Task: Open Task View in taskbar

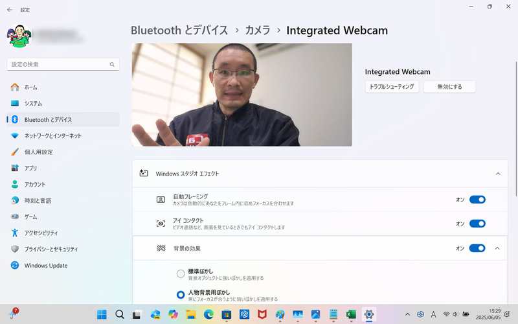Action: tap(137, 314)
